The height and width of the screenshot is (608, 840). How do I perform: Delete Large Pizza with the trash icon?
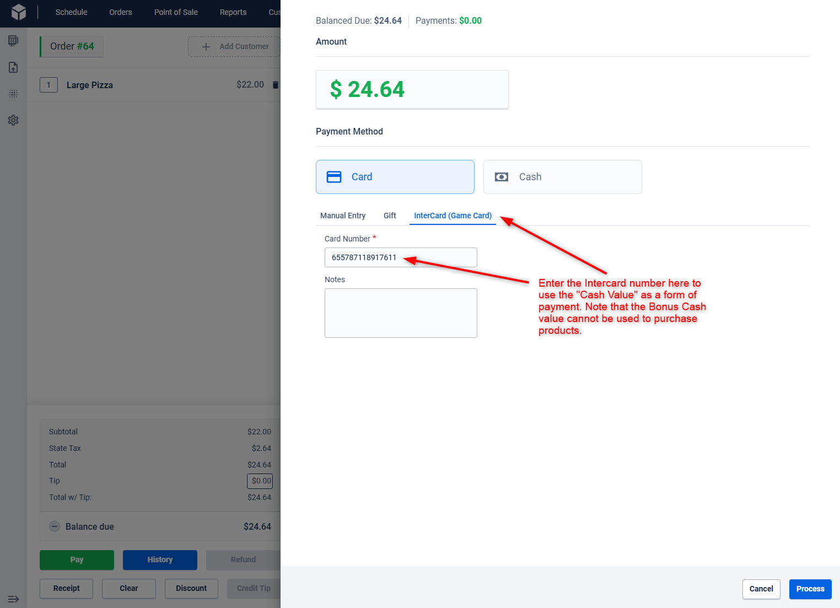click(x=276, y=85)
